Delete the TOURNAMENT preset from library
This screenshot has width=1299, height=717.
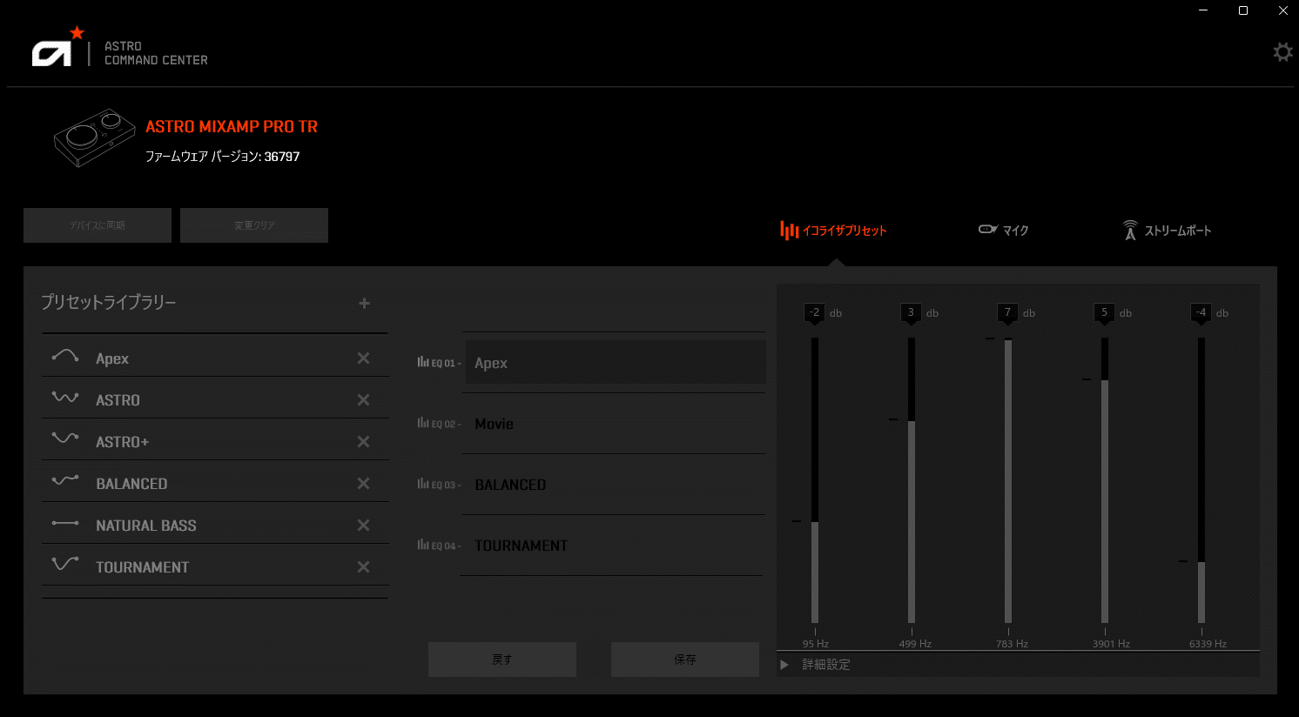(363, 567)
